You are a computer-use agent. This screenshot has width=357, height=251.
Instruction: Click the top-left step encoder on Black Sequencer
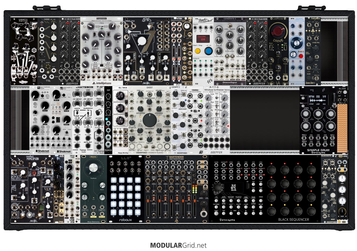pyautogui.click(x=271, y=170)
